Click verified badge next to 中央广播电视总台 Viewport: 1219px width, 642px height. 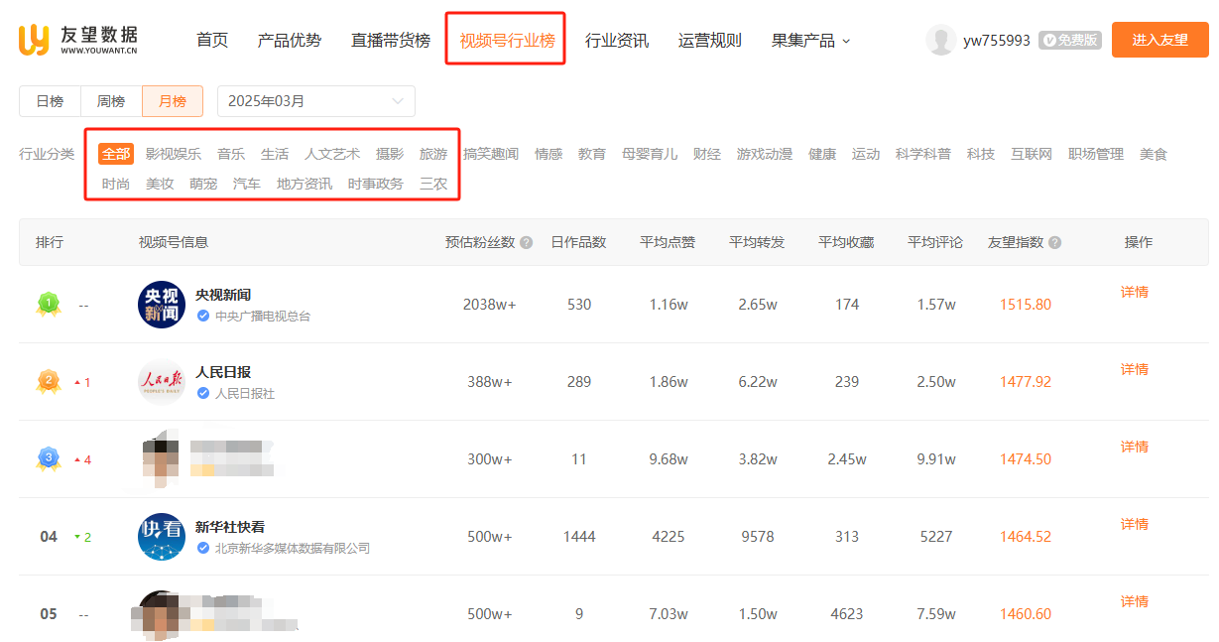pos(203,316)
